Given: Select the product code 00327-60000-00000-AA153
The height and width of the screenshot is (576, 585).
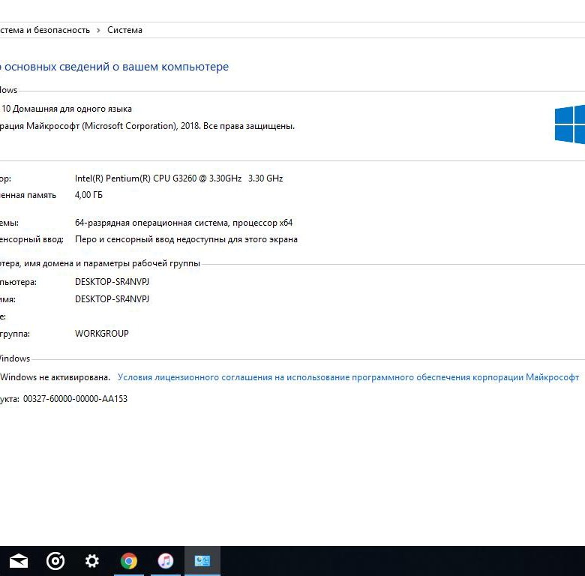Looking at the screenshot, I should click(x=75, y=399).
